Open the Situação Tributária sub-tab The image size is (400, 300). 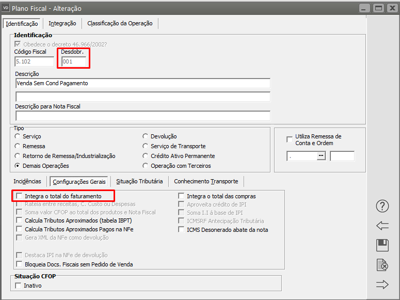[x=139, y=181]
